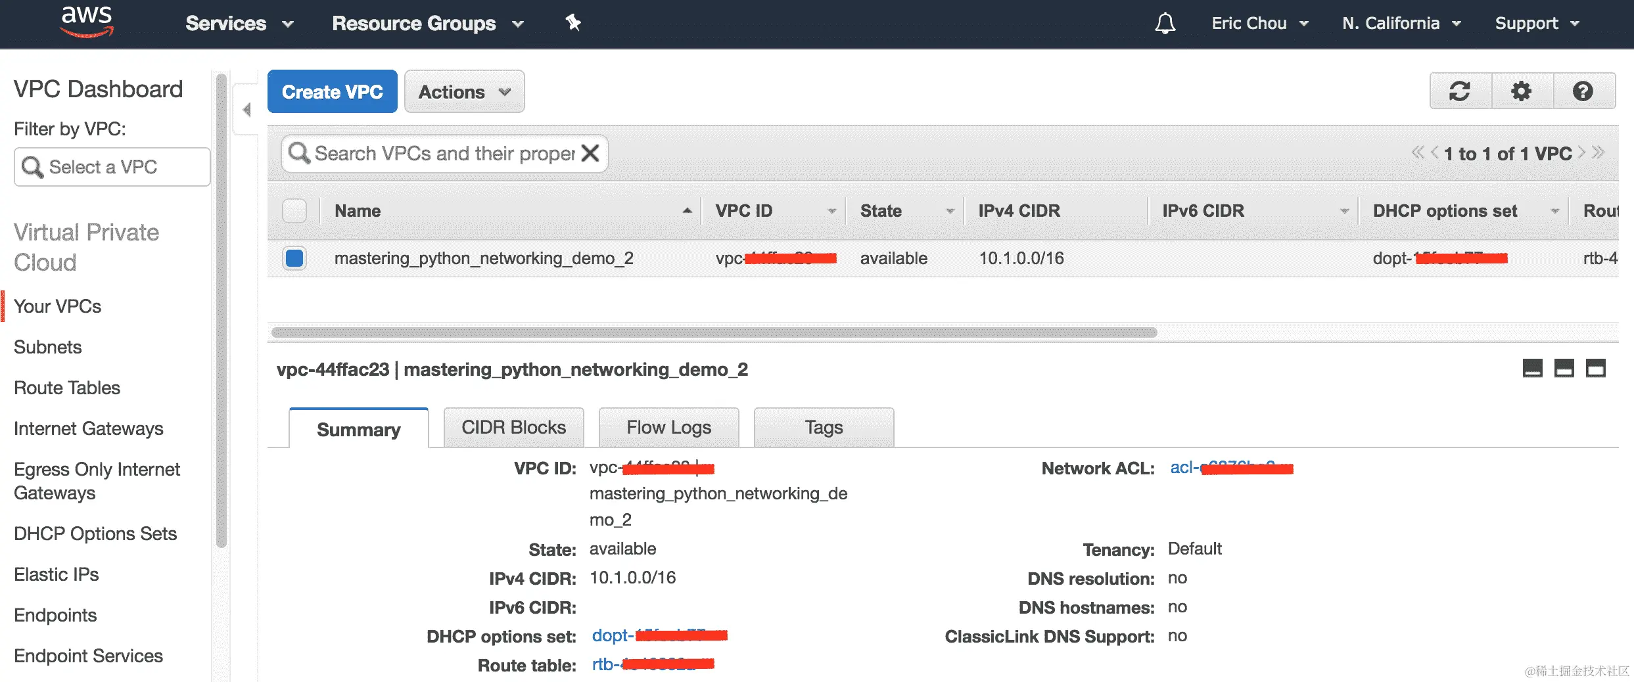Collapse the left navigation pane arrow

pos(247,110)
